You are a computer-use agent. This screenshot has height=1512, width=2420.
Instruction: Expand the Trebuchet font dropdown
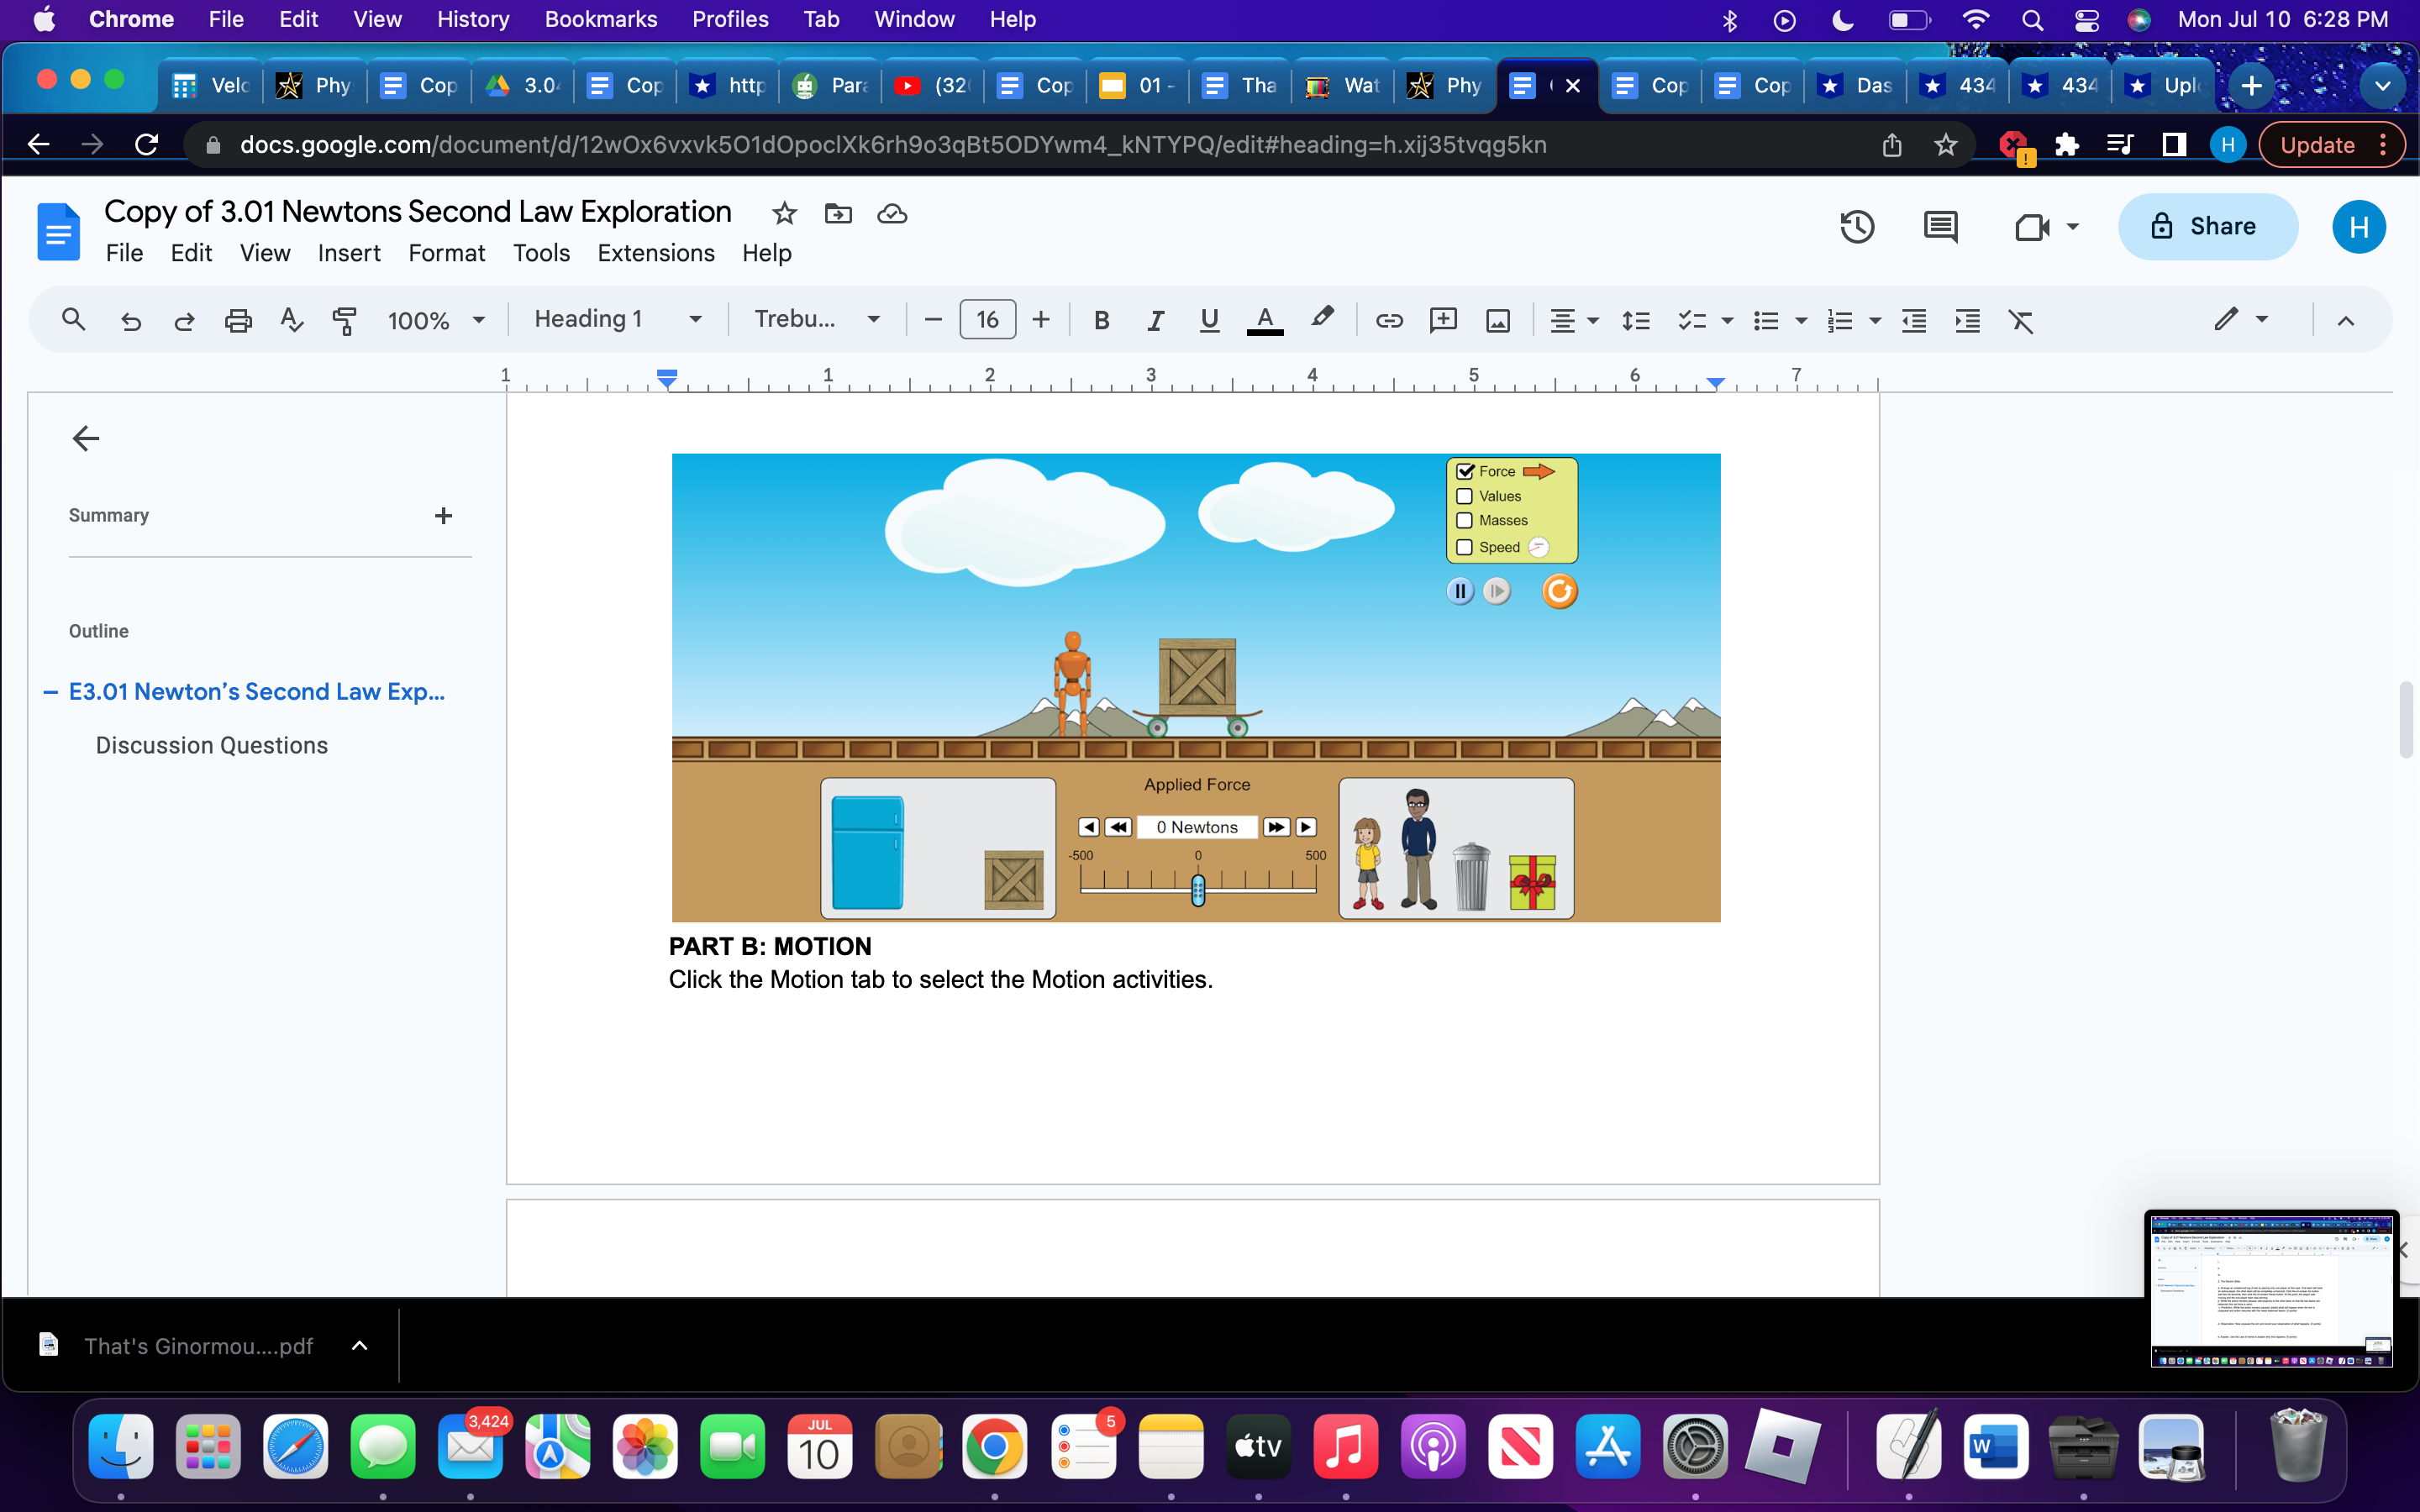[x=816, y=319]
